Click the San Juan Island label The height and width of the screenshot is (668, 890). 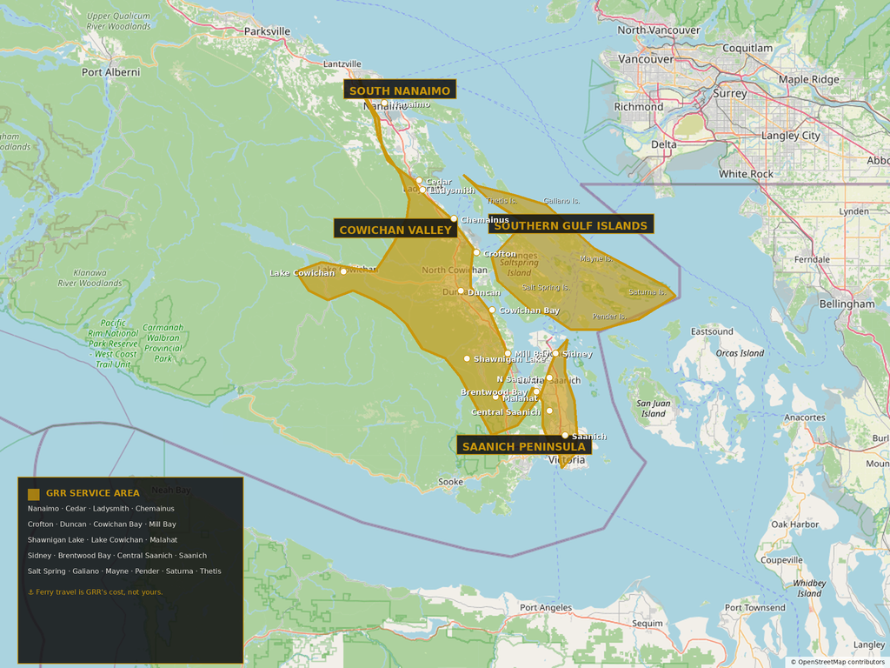(654, 409)
